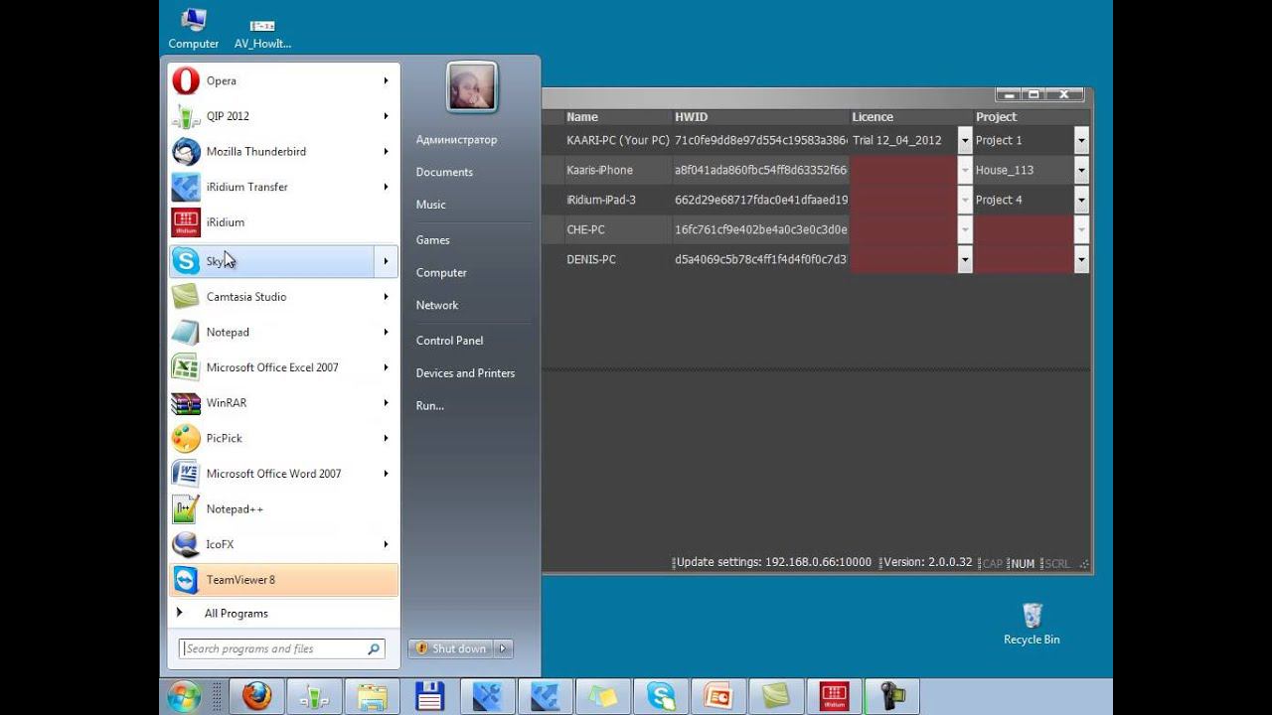The width and height of the screenshot is (1272, 715).
Task: Open Camtasia Studio from the Start menu
Action: tap(283, 297)
